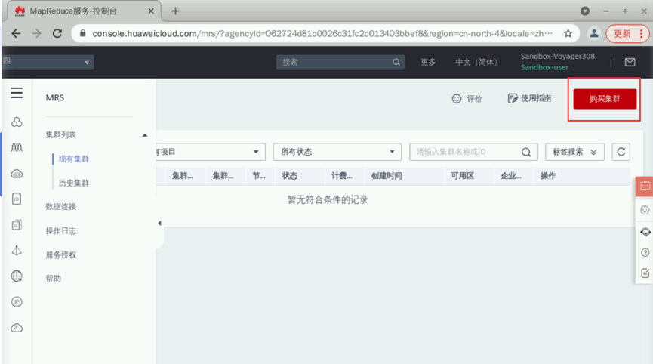Open a new browser tab
The image size is (653, 364).
[x=175, y=11]
